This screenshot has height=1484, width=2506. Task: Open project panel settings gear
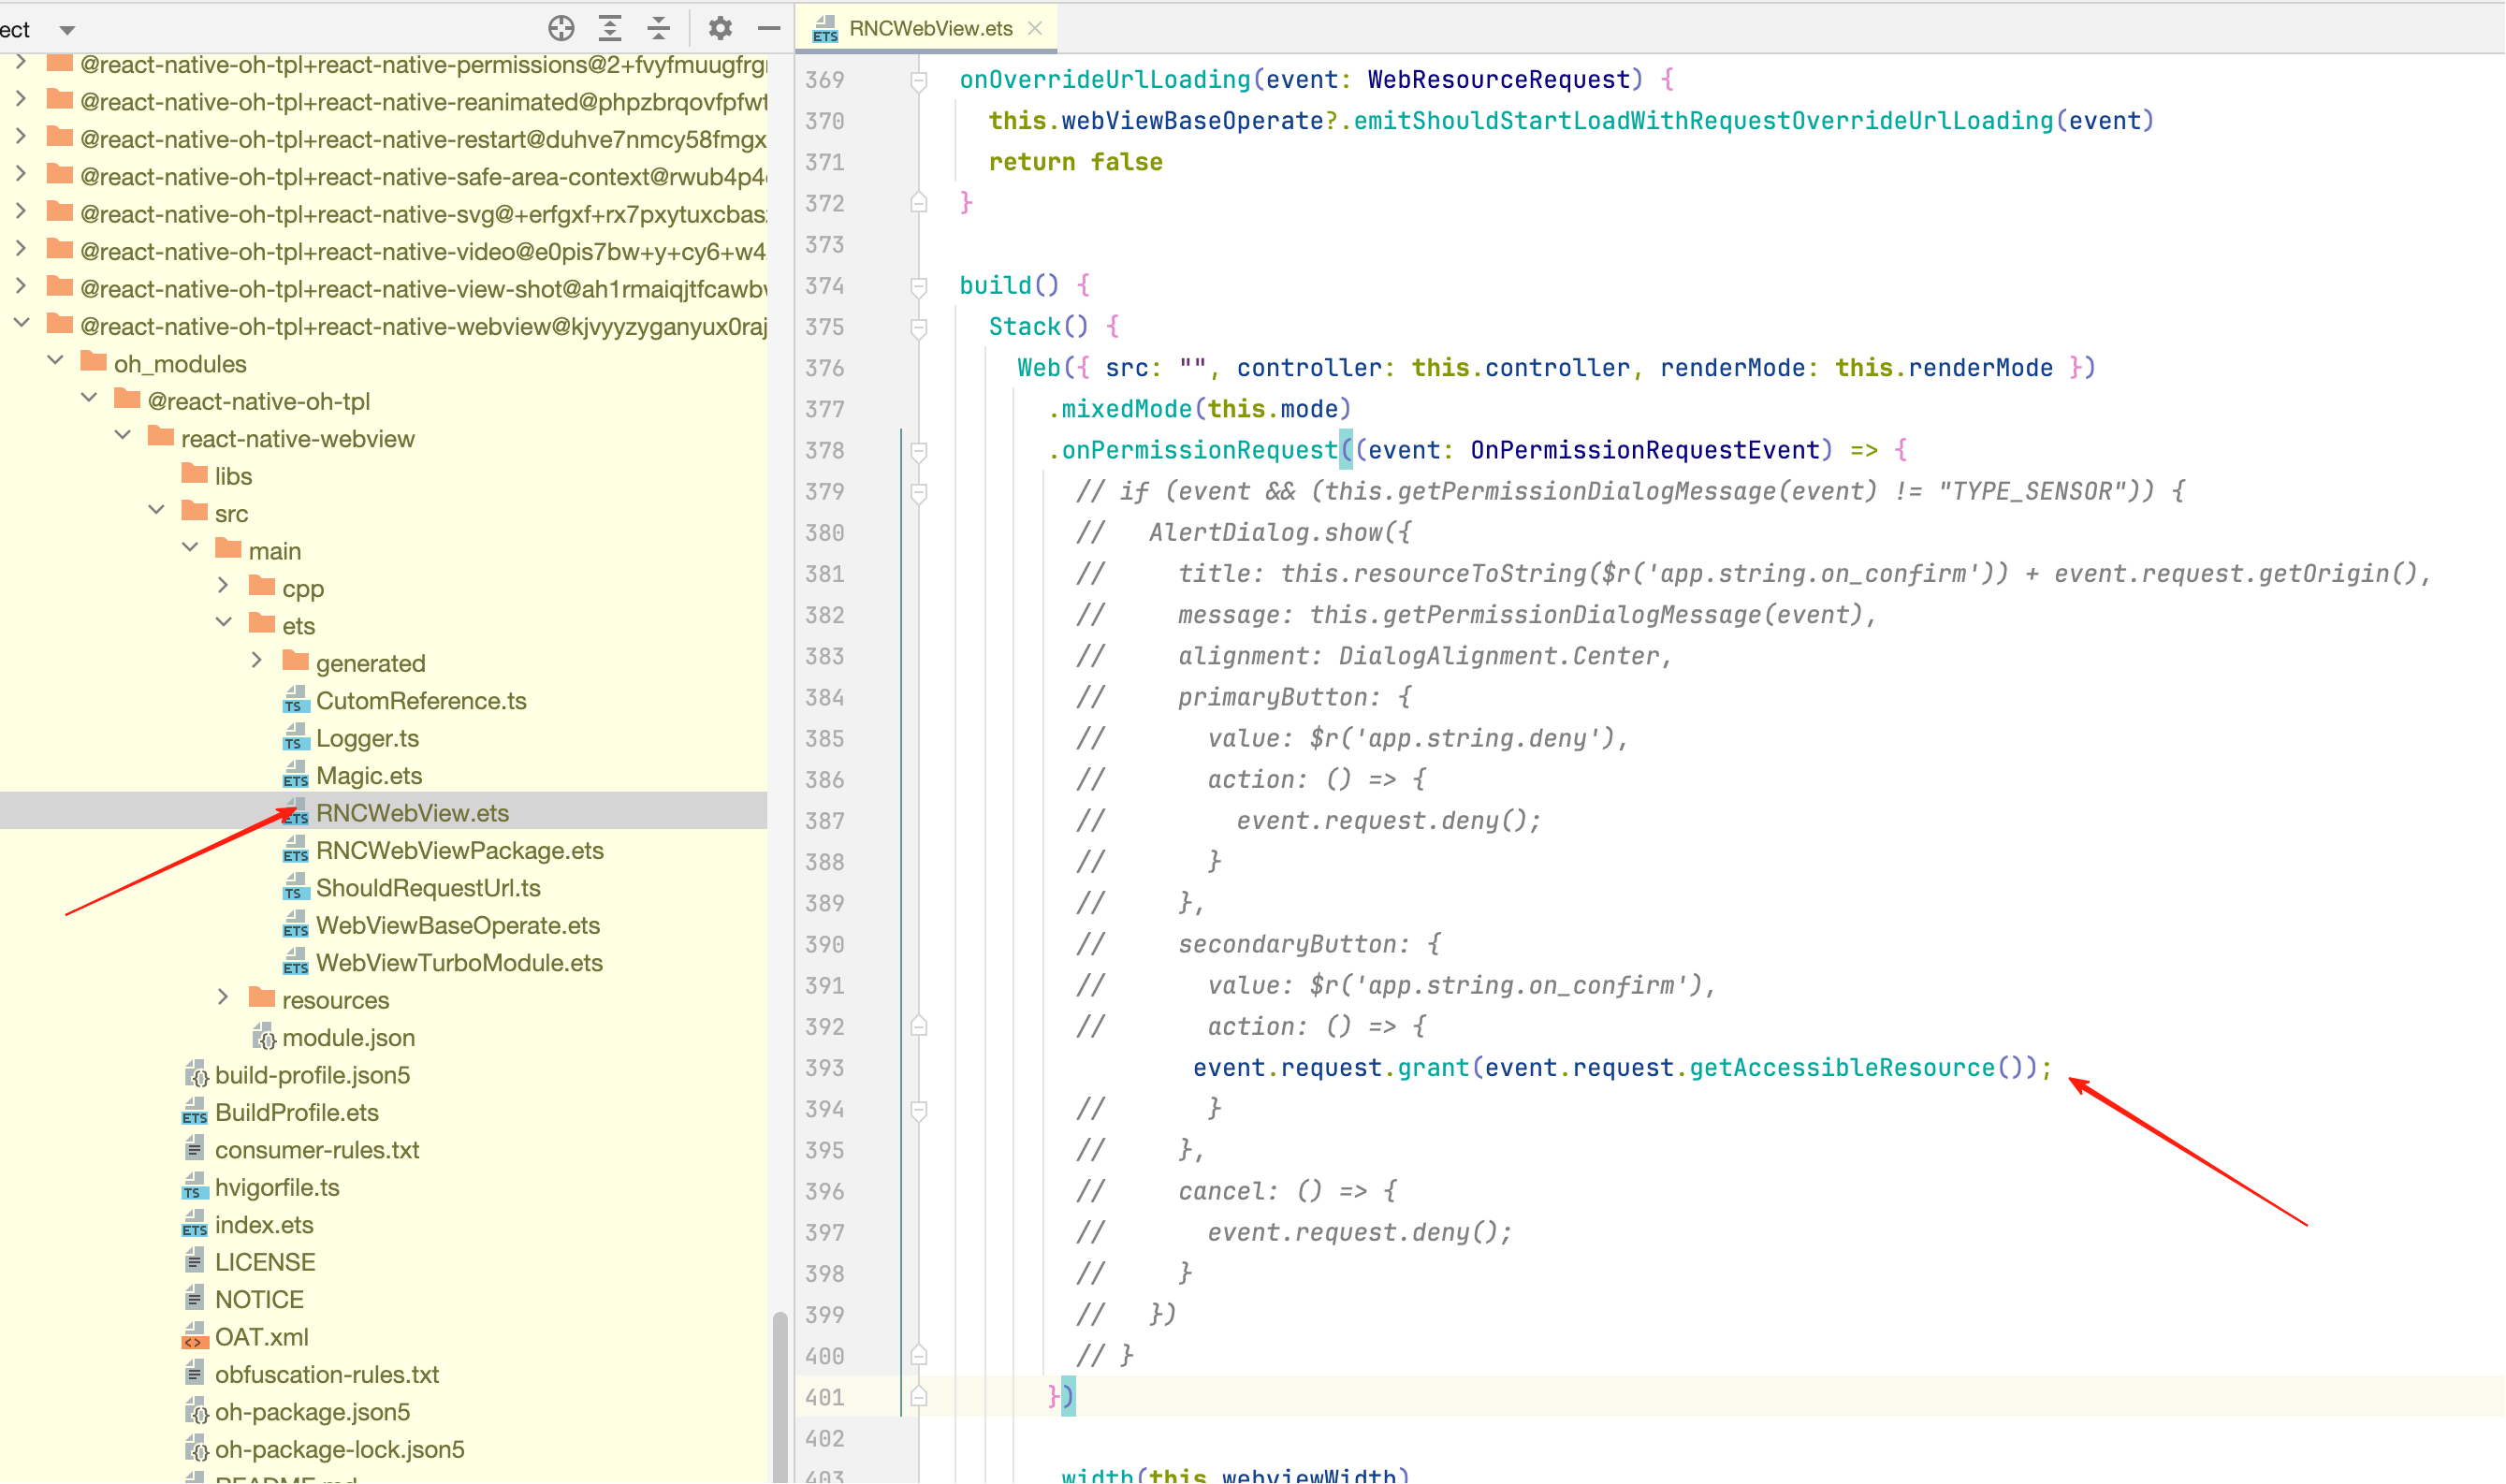[x=720, y=28]
